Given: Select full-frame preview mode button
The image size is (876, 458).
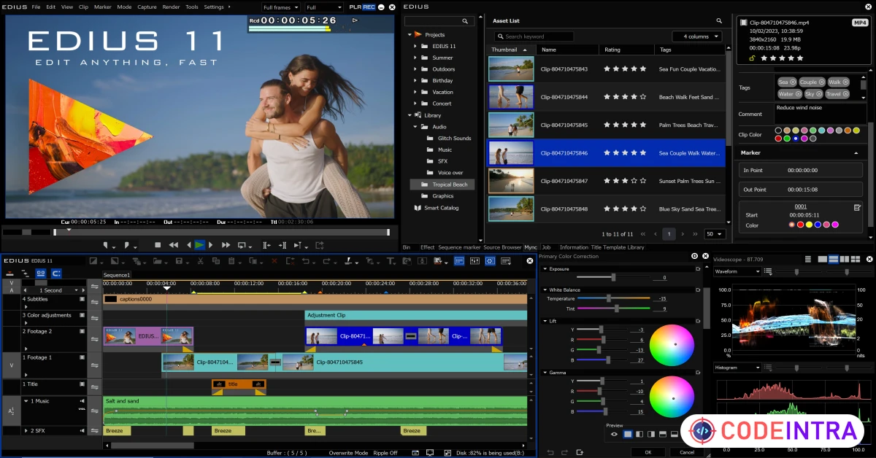Looking at the screenshot, I should click(x=628, y=434).
